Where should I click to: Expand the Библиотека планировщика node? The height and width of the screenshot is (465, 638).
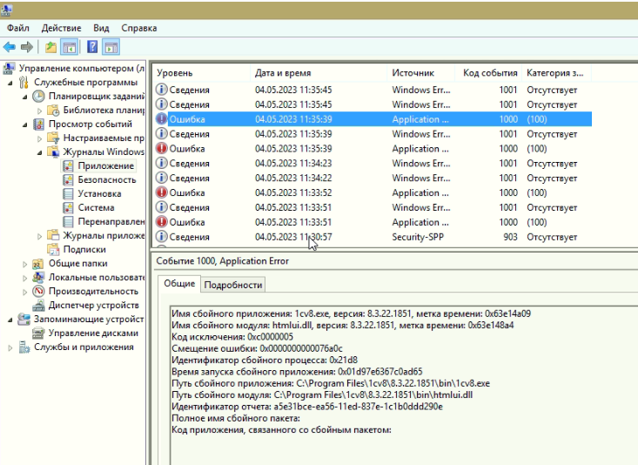coord(39,111)
